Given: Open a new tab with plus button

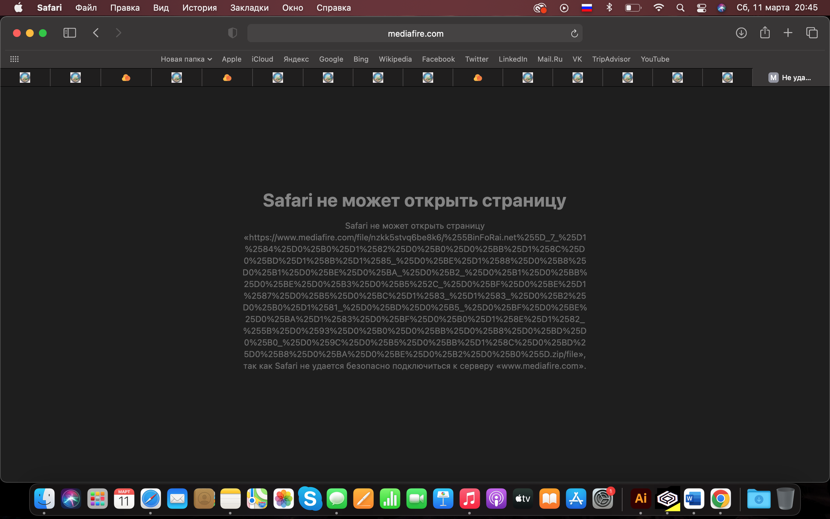Looking at the screenshot, I should (788, 33).
